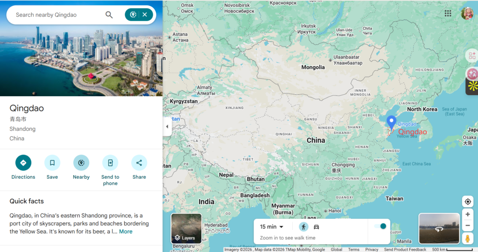This screenshot has height=252, width=478.
Task: Save Qingdao to your places
Action: point(52,163)
